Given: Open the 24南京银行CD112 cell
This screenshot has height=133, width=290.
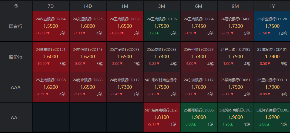Looking at the screenshot, I should (125, 87).
